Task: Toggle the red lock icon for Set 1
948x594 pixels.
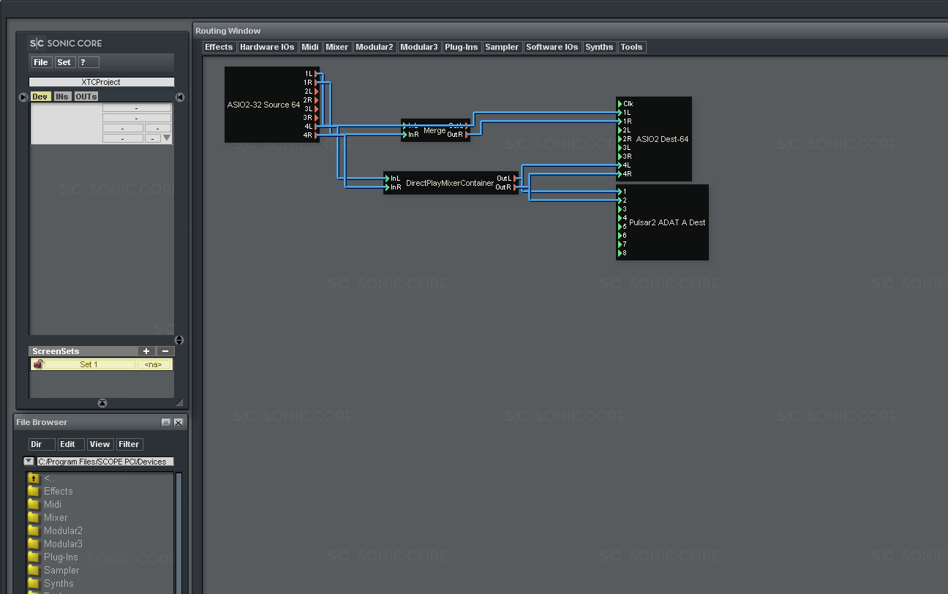Action: [38, 364]
